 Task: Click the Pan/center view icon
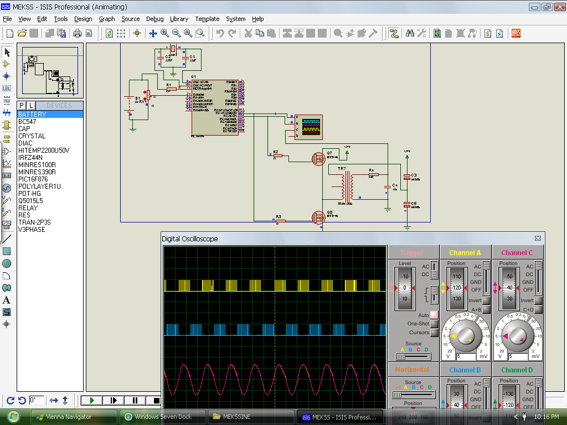click(x=153, y=33)
